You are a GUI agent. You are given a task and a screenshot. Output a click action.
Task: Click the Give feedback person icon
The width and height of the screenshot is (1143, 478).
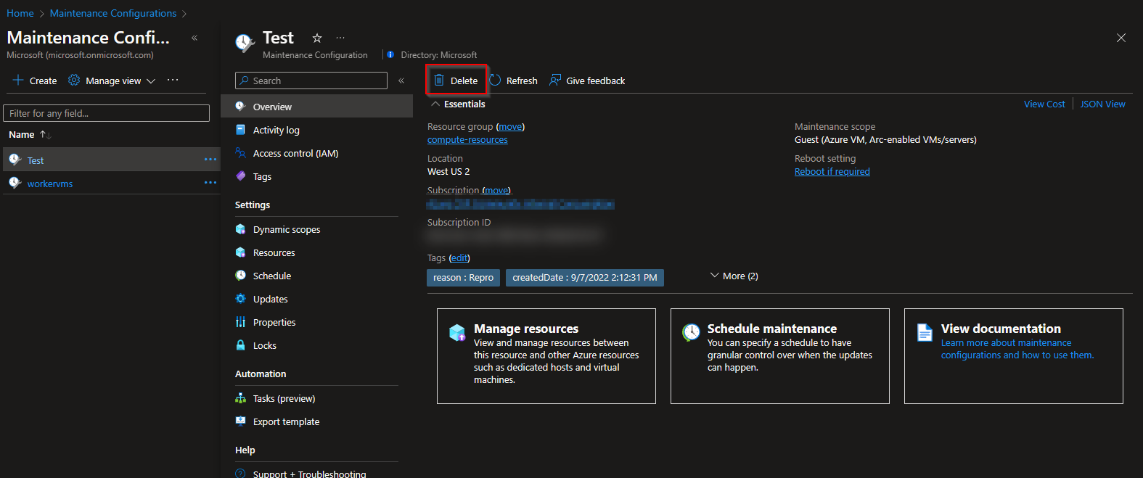point(555,81)
